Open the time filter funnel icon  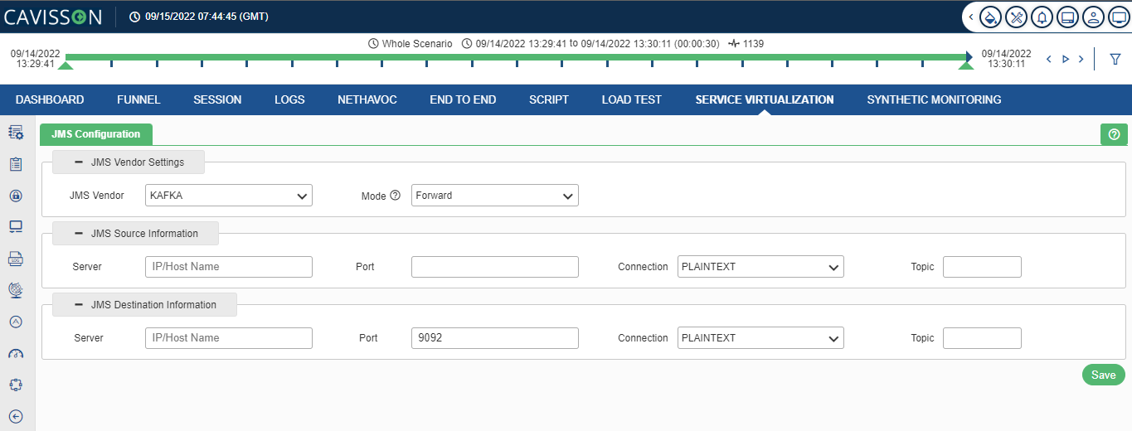click(x=1115, y=59)
